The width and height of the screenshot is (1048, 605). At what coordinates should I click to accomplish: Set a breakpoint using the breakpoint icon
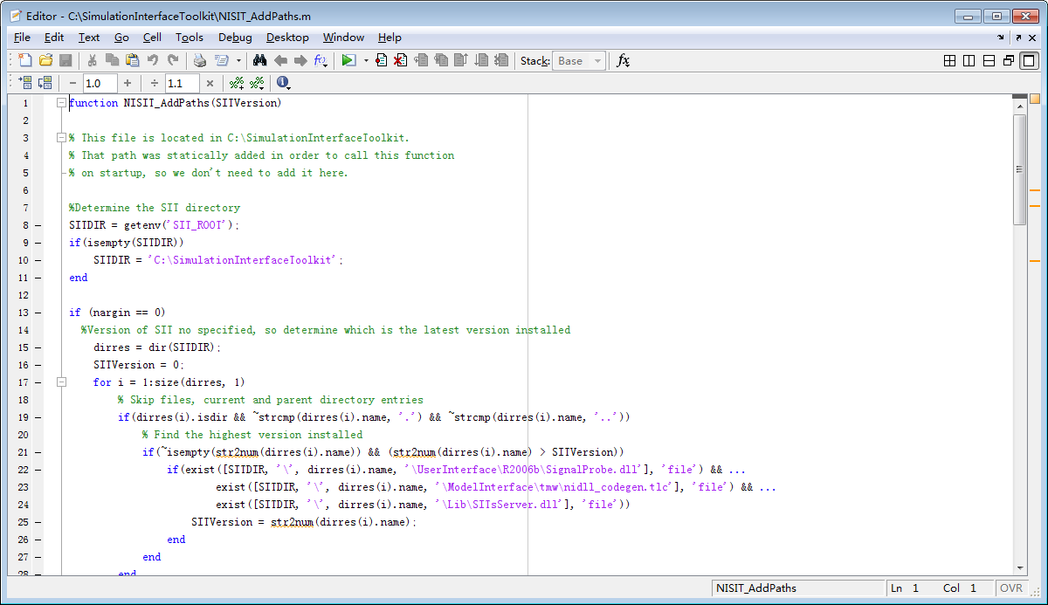(x=380, y=59)
